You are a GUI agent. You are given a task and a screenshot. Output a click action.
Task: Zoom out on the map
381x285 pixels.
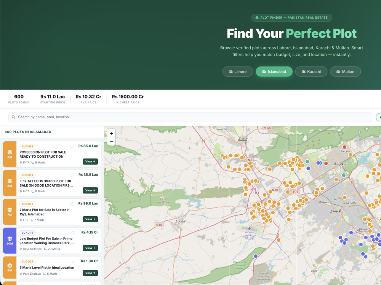[x=111, y=141]
